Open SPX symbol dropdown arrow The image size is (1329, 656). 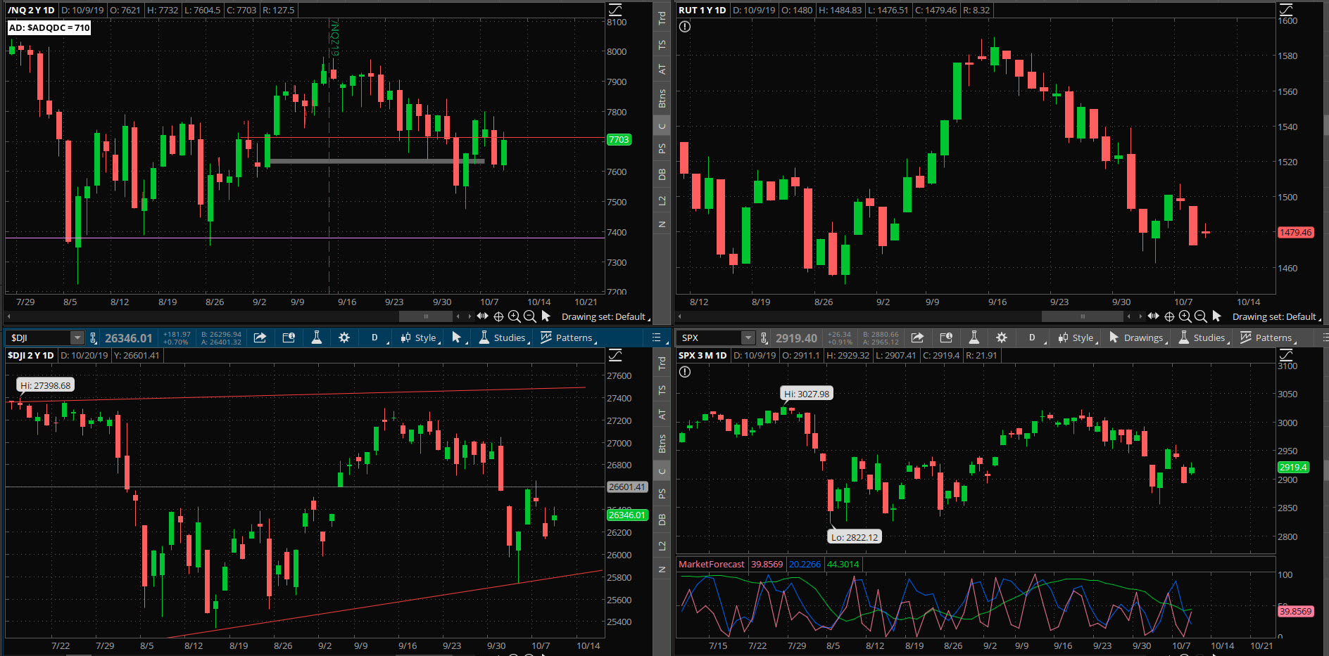(x=748, y=338)
